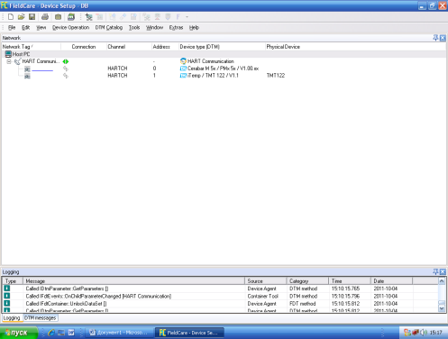Click the printer icon in the toolbar

coord(45,17)
